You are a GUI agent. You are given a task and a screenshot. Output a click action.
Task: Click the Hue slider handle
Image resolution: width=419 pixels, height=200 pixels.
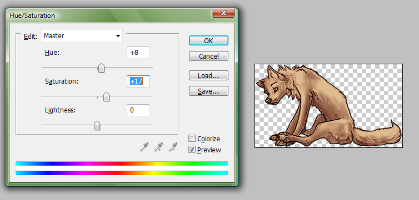(101, 68)
